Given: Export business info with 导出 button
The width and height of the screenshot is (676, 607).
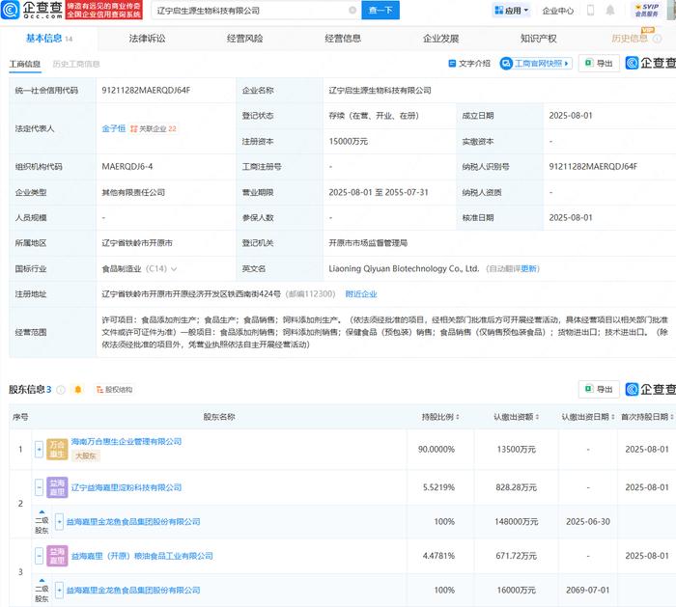Looking at the screenshot, I should tap(599, 64).
